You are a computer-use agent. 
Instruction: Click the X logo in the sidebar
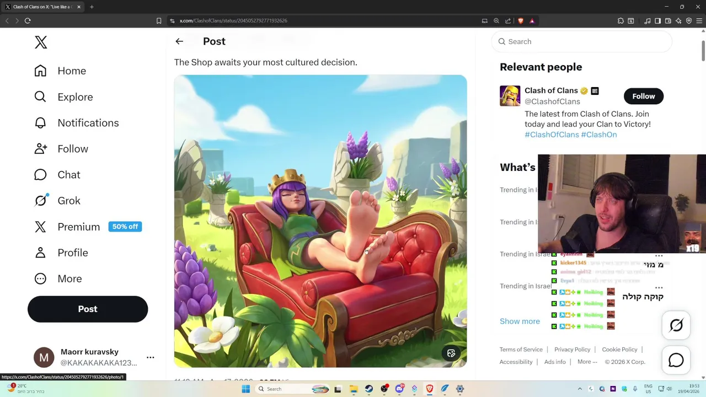click(41, 42)
